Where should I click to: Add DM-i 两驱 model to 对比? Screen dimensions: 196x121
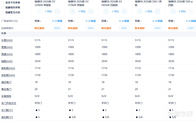click(x=149, y=11)
